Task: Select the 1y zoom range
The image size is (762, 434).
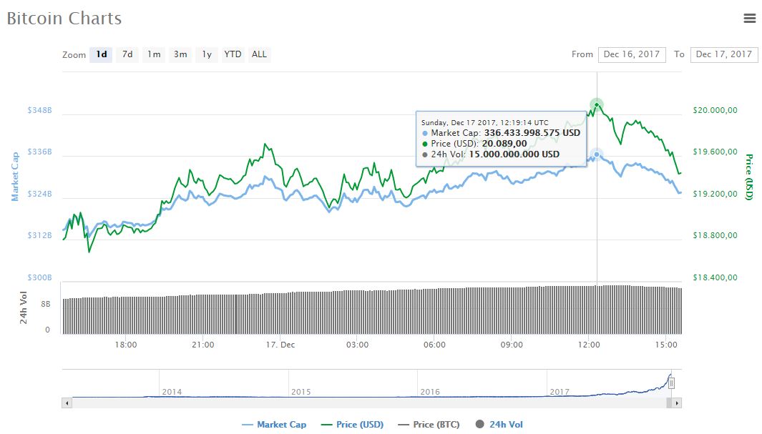Action: (207, 54)
